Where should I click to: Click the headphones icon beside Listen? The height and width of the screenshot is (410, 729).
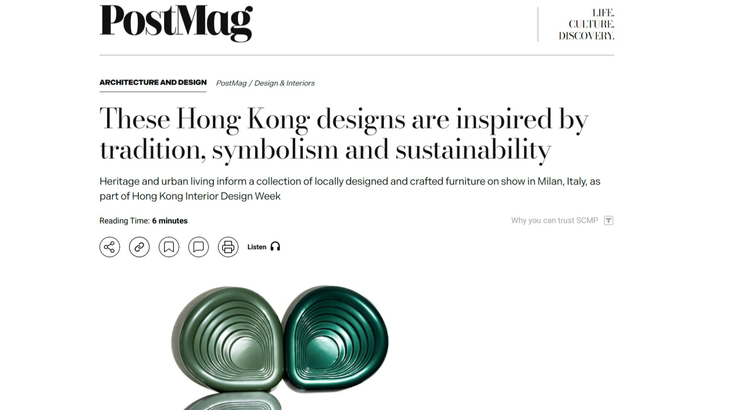[x=276, y=247]
